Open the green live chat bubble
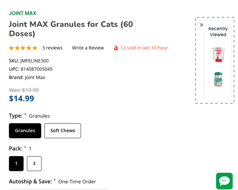238x190 pixels. point(224,181)
